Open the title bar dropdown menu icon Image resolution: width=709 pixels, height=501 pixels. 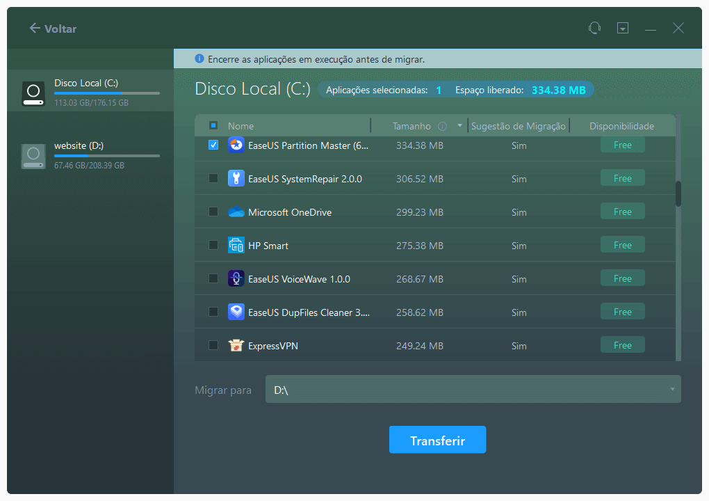(x=623, y=29)
